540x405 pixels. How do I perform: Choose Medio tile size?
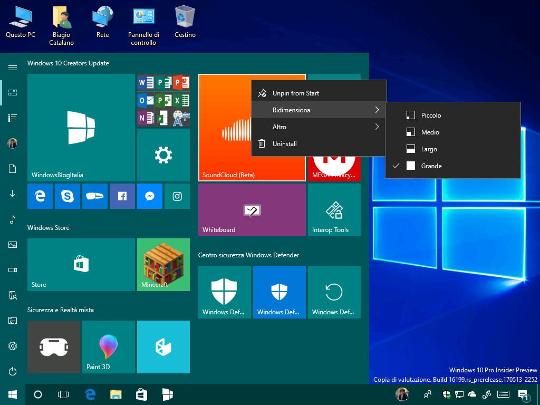[x=453, y=132]
